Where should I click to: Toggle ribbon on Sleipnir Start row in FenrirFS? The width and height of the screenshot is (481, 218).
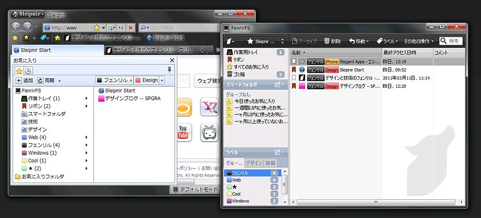tap(294, 70)
